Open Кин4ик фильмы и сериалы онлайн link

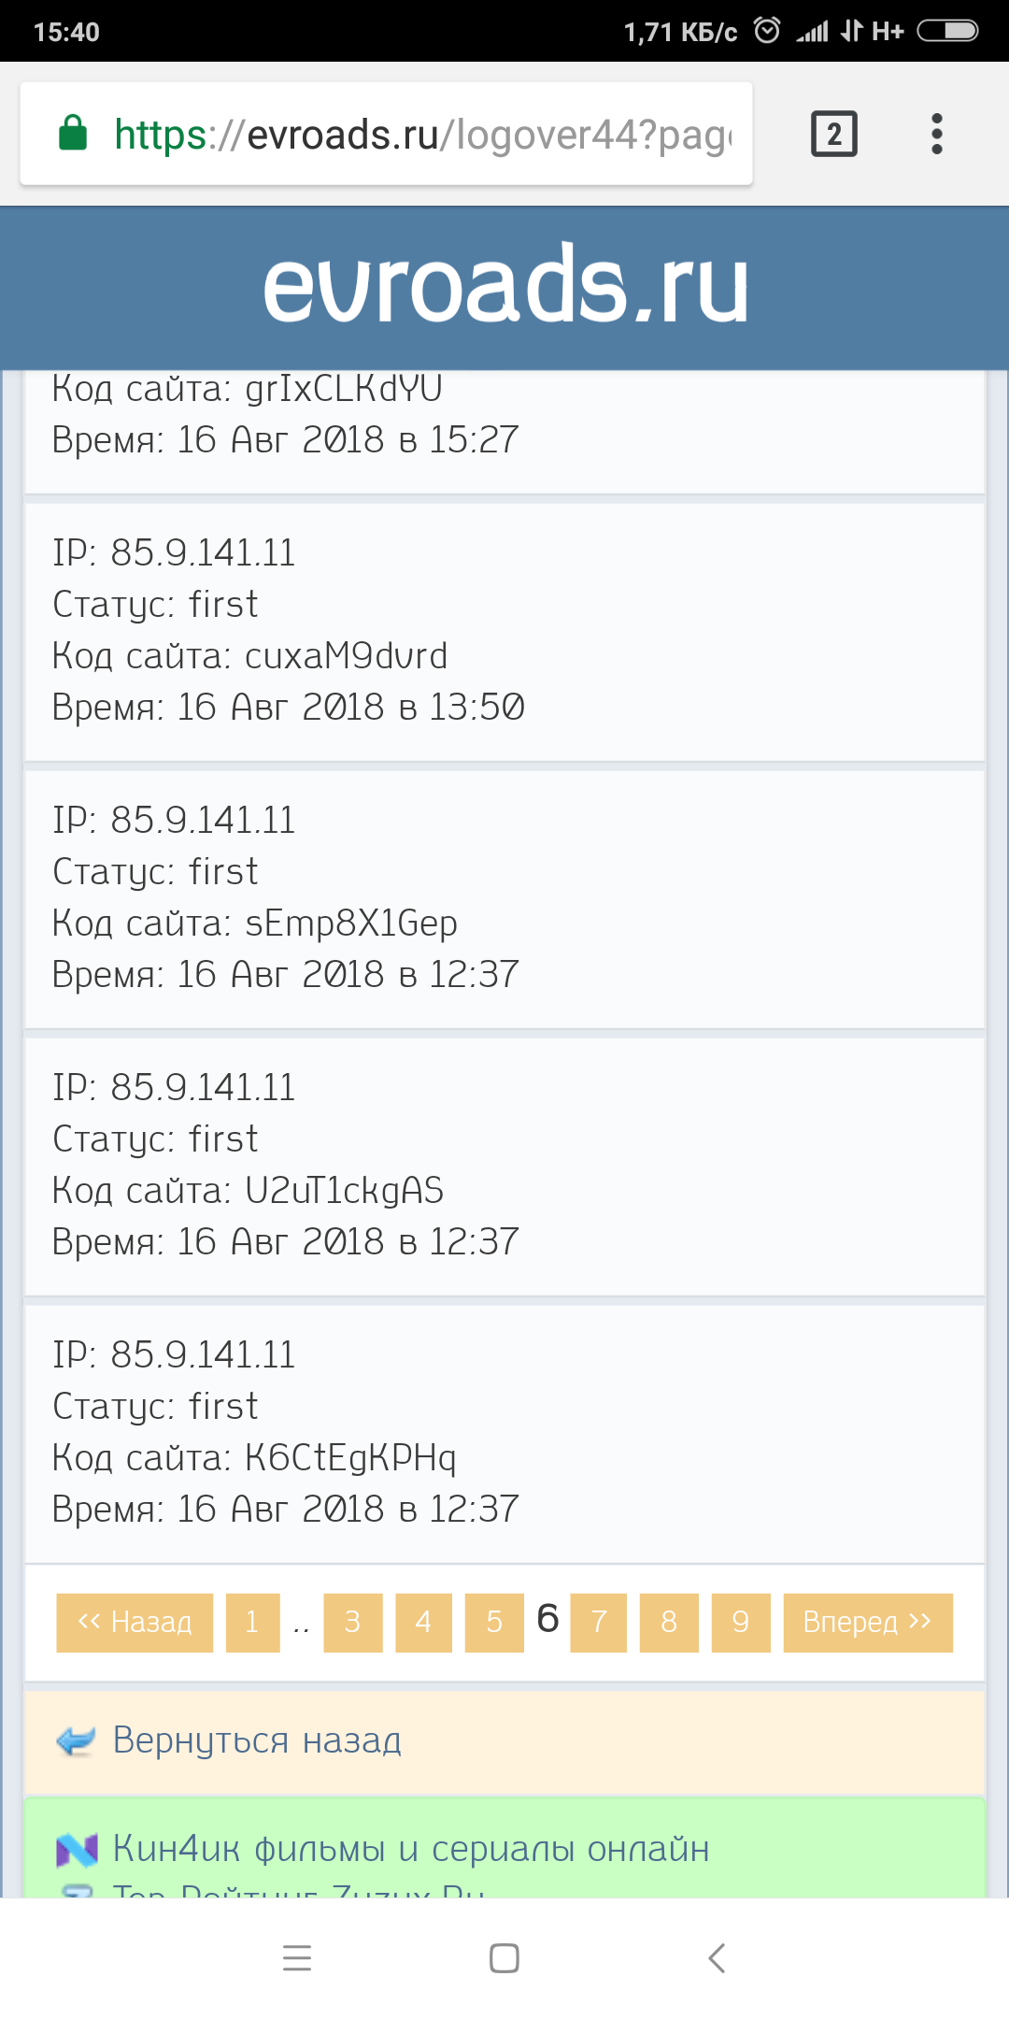click(x=411, y=1849)
